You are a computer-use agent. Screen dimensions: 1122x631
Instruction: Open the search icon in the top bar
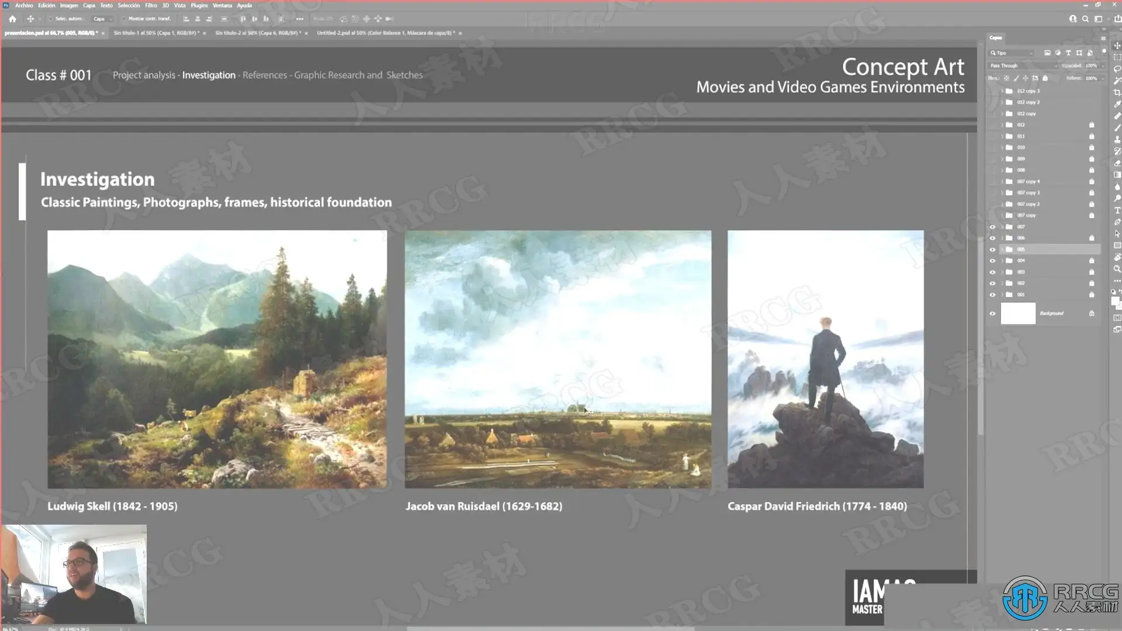coord(1085,19)
